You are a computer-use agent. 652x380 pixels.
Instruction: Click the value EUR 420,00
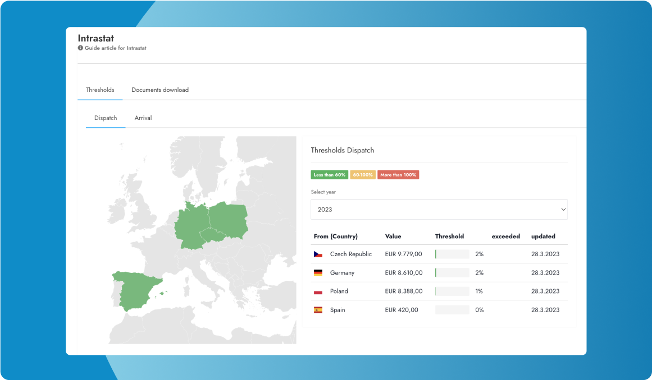(x=402, y=310)
